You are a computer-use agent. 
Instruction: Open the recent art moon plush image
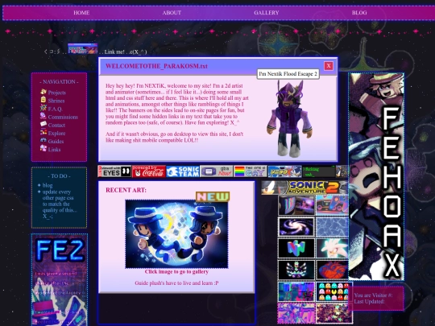[x=176, y=234]
